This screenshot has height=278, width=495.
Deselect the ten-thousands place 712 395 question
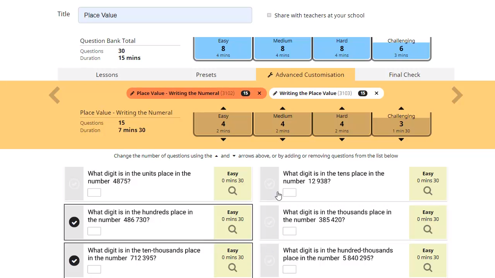pyautogui.click(x=74, y=261)
